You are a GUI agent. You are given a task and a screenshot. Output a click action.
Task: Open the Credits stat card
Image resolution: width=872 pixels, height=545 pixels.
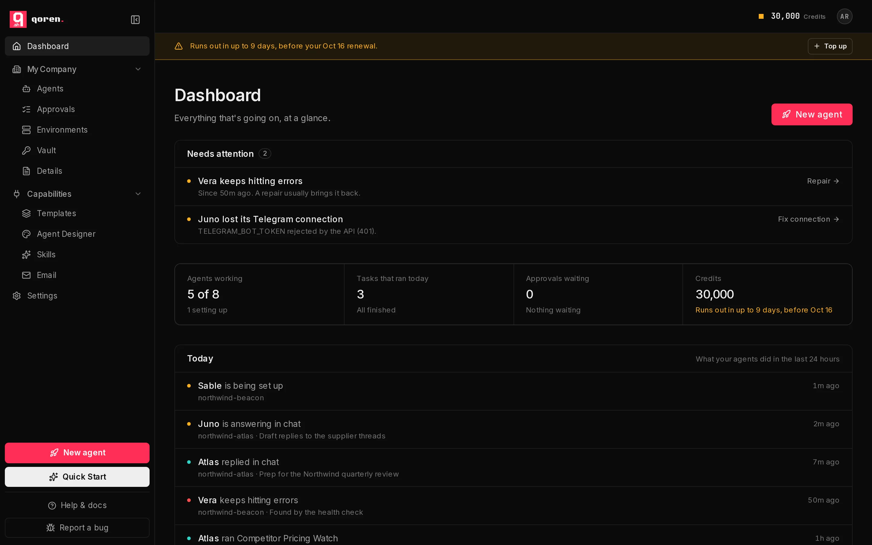[x=768, y=294]
